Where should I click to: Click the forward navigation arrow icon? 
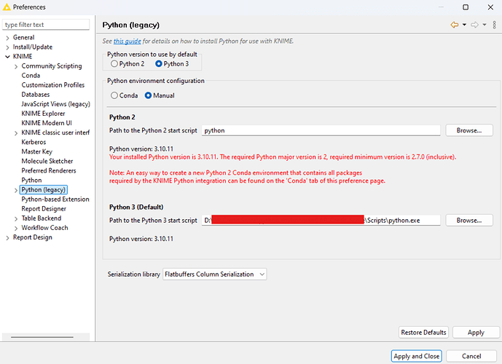[474, 25]
